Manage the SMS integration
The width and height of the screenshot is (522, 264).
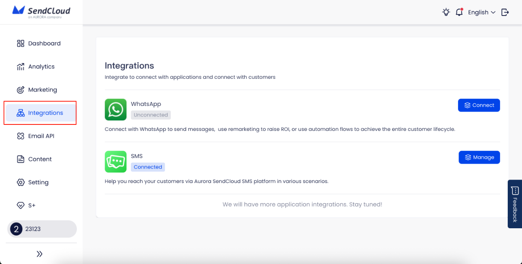click(479, 157)
